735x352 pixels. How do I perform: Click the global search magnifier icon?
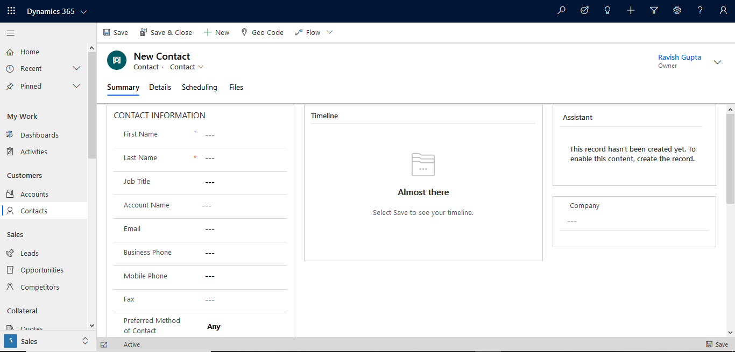561,11
